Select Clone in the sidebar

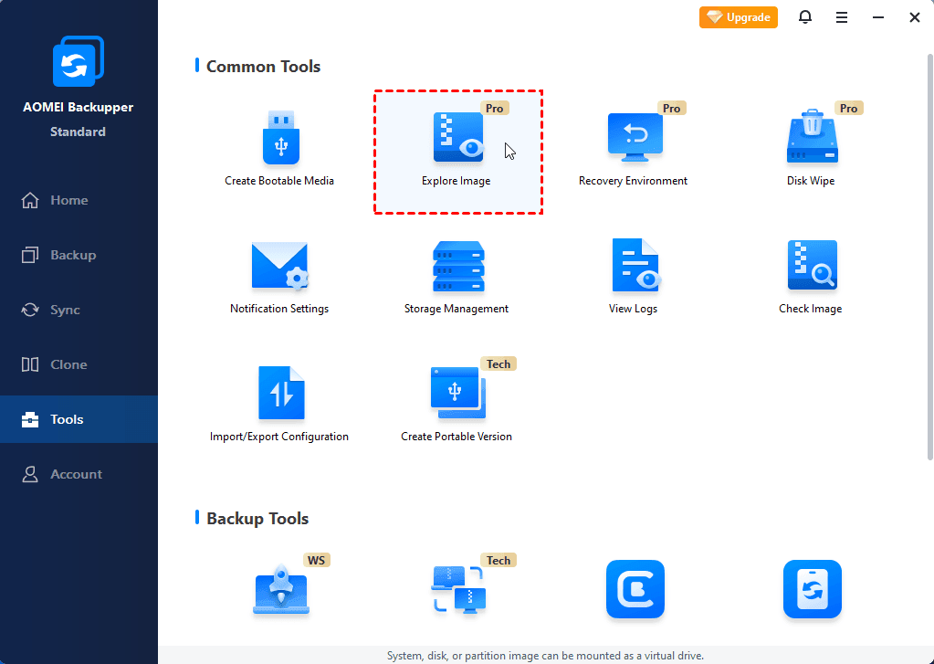click(x=68, y=364)
